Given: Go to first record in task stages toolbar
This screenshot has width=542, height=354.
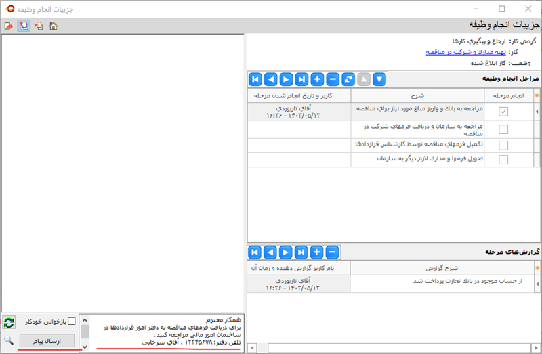Looking at the screenshot, I should click(255, 79).
